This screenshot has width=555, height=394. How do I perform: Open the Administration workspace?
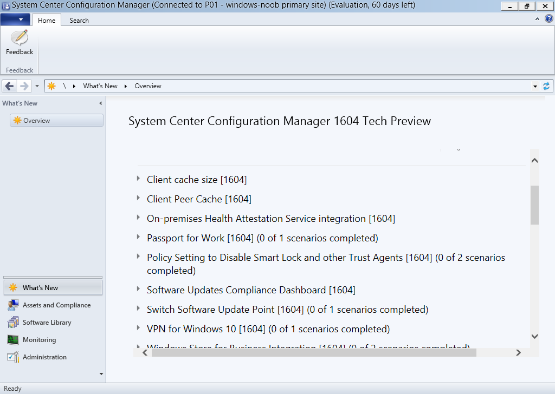click(x=53, y=357)
